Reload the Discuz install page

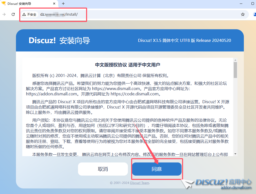13,14
